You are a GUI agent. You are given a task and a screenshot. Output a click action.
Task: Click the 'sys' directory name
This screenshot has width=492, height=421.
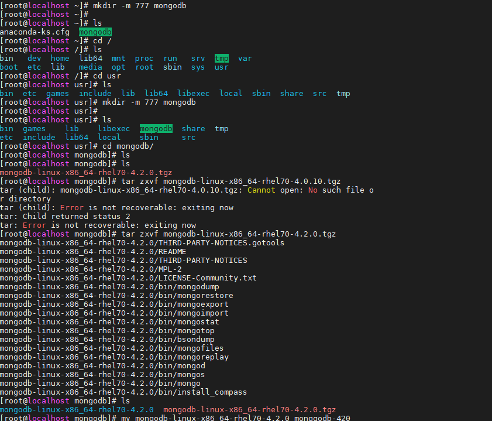[x=198, y=67]
